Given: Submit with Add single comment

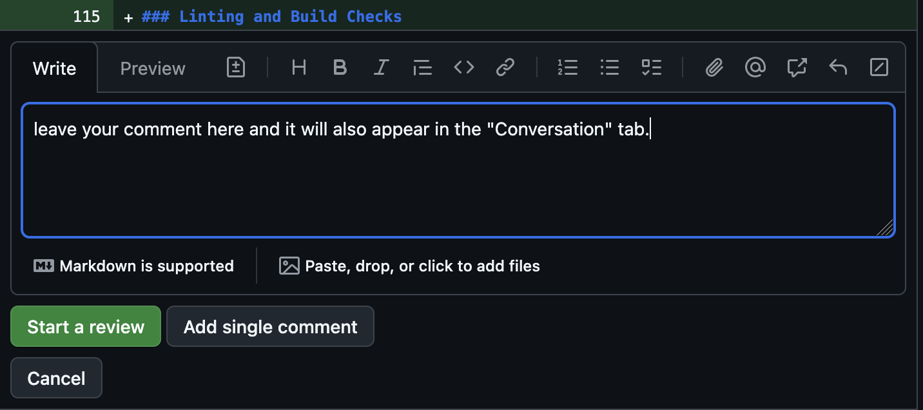Looking at the screenshot, I should pos(270,326).
